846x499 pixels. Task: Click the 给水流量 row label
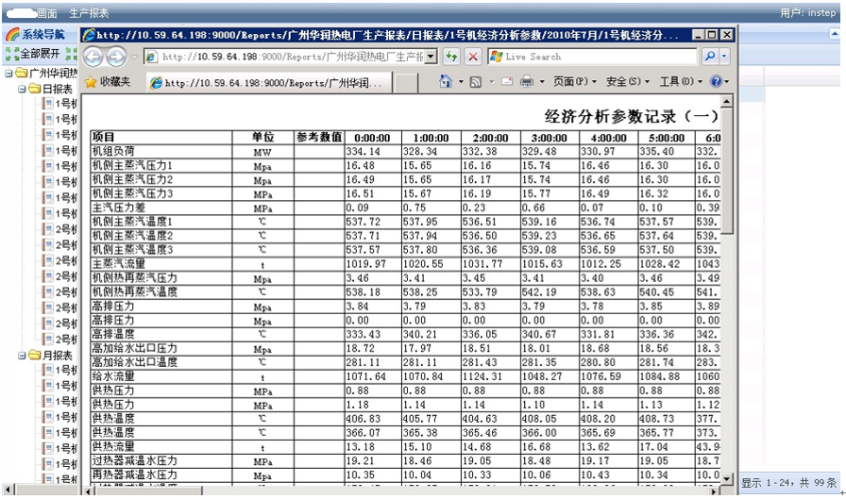pyautogui.click(x=113, y=376)
